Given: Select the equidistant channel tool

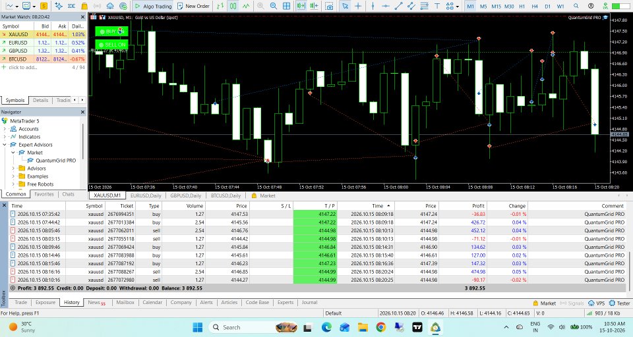Looking at the screenshot, I should coord(411,6).
